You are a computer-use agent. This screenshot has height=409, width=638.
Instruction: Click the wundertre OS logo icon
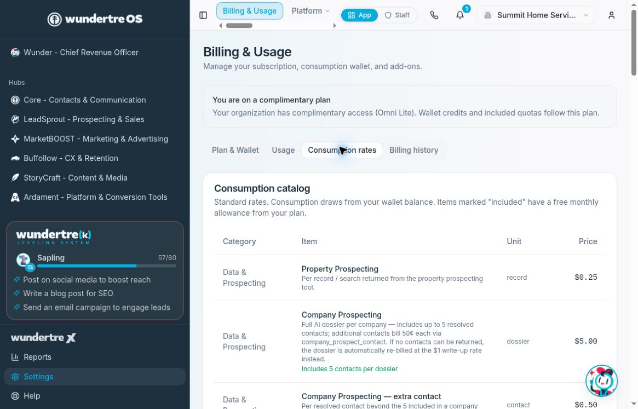(x=55, y=19)
